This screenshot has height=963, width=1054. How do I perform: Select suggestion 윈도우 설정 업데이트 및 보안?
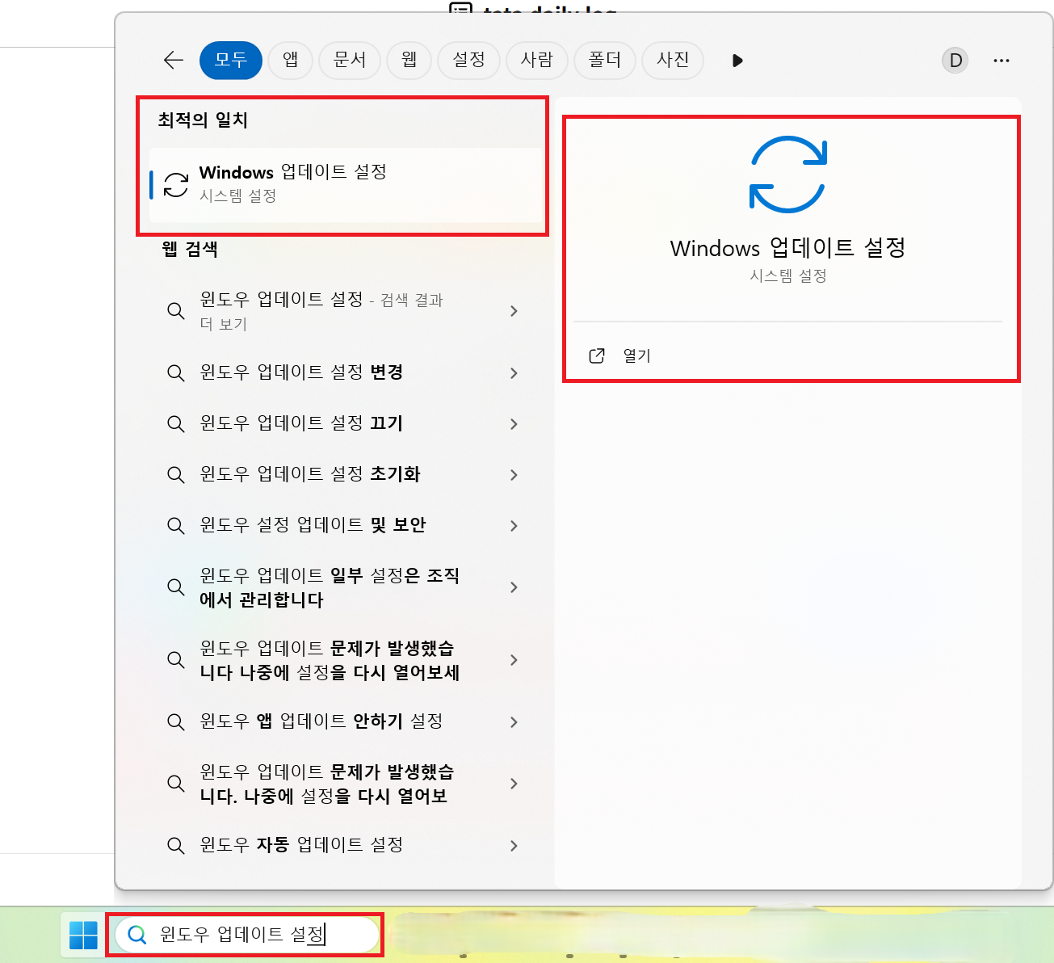pyautogui.click(x=346, y=525)
